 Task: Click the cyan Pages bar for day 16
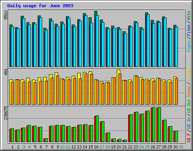click(x=97, y=41)
